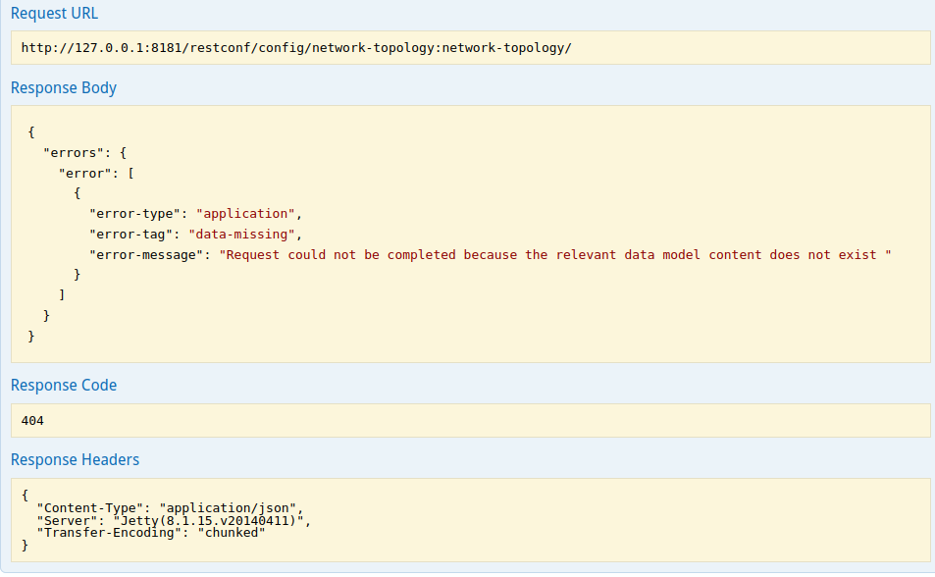Viewport: 935px width, 577px height.
Task: Click the Response Code heading
Action: (x=63, y=386)
